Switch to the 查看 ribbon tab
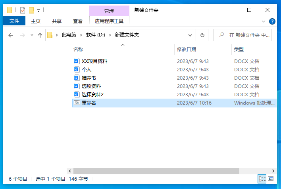Screen dimensions: 281x189 click(78, 21)
